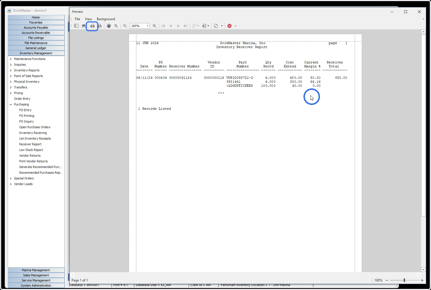The height and width of the screenshot is (290, 431).
Task: Expand Point of Sale Reports node
Action: tap(11, 76)
